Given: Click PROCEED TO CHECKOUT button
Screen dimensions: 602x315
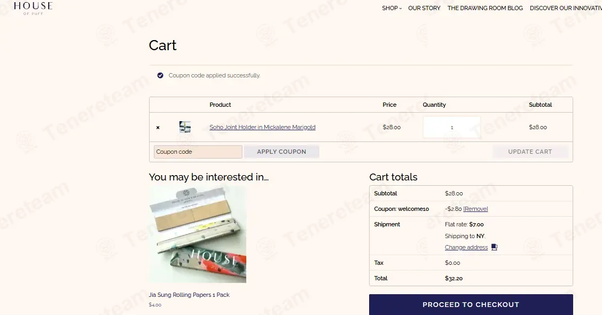Looking at the screenshot, I should click(471, 305).
